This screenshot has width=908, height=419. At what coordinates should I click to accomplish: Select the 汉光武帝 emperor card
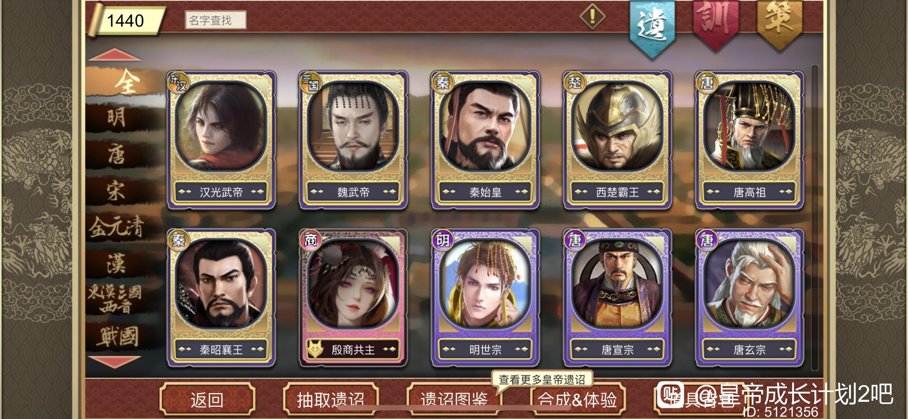tap(221, 140)
